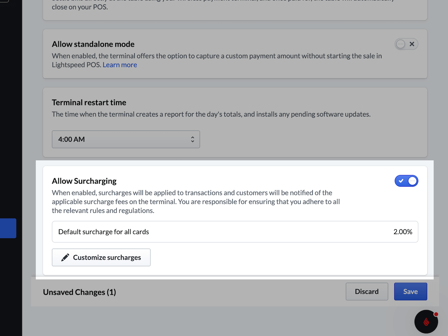Click the Unsaved Changes (1) label
The image size is (448, 336).
79,292
